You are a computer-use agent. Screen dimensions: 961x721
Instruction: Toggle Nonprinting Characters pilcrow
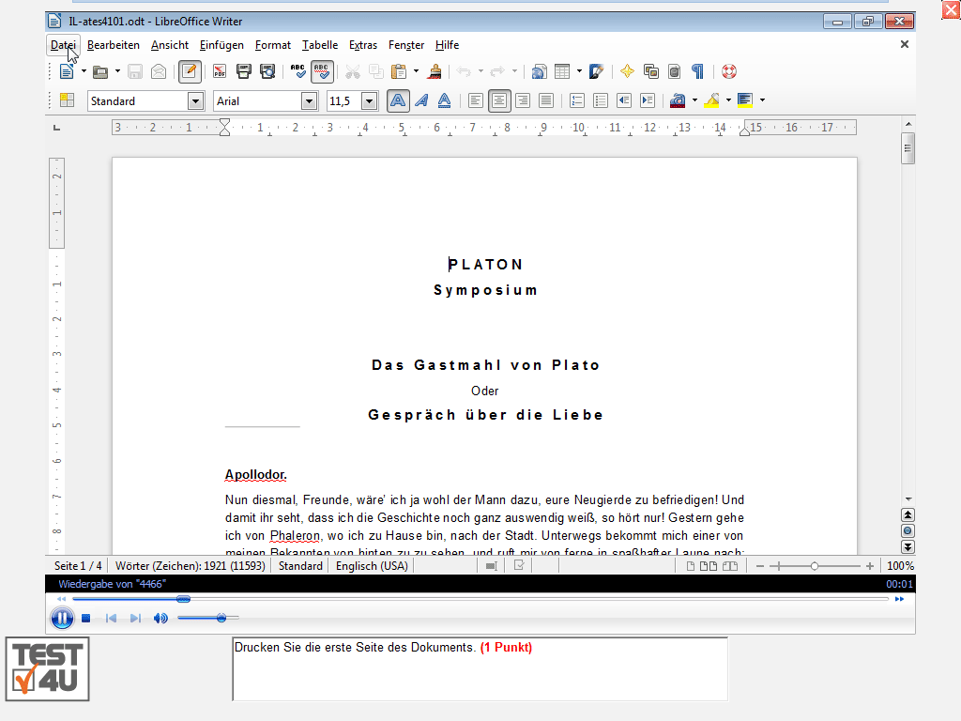(x=698, y=71)
